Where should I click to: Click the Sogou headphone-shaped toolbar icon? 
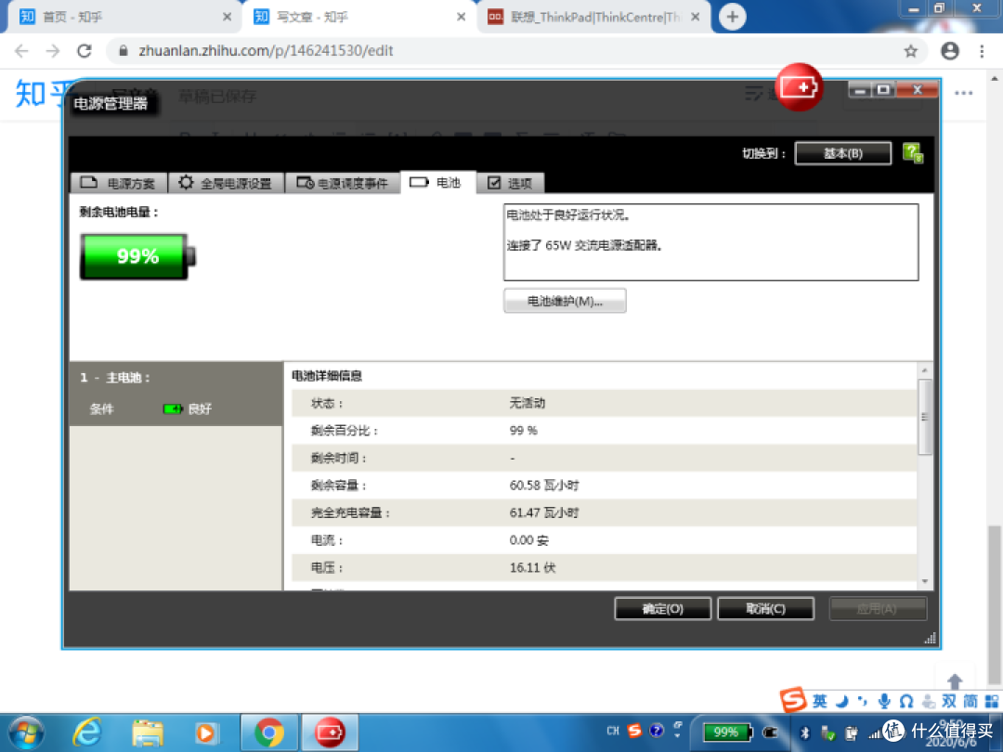click(905, 702)
